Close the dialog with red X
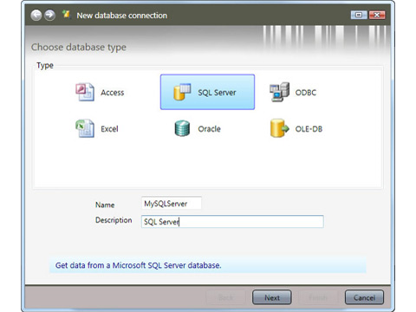416x312 pixels. coord(377,15)
